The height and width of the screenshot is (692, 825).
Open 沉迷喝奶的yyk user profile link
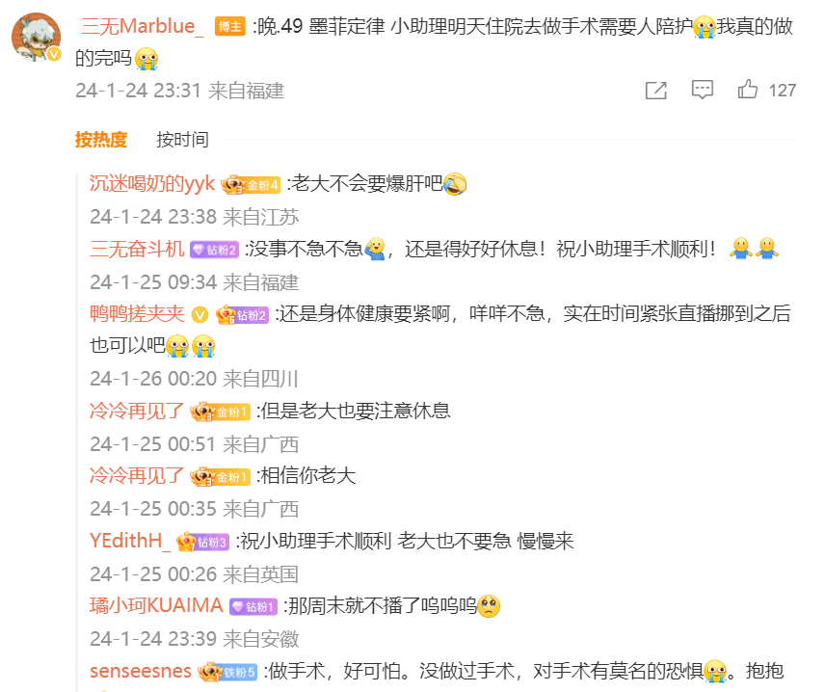coord(152,184)
